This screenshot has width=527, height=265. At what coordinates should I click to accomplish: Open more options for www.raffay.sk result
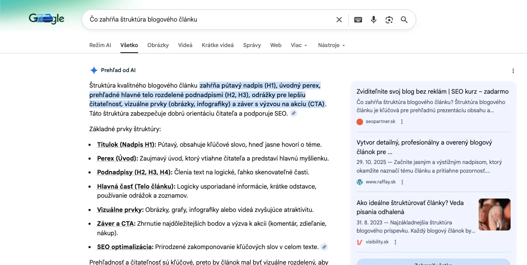pos(402,182)
